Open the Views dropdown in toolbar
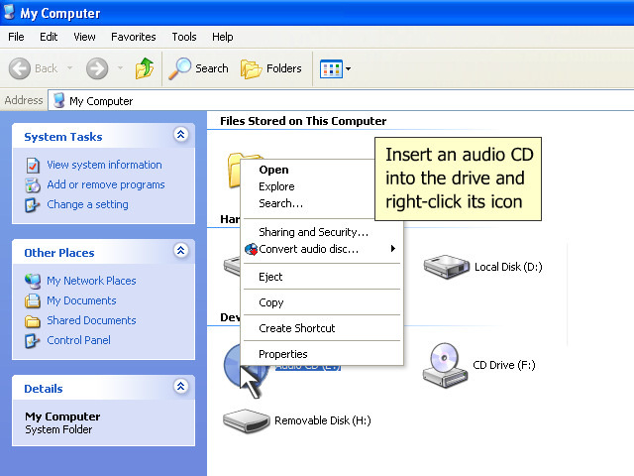The height and width of the screenshot is (476, 634). pos(336,68)
